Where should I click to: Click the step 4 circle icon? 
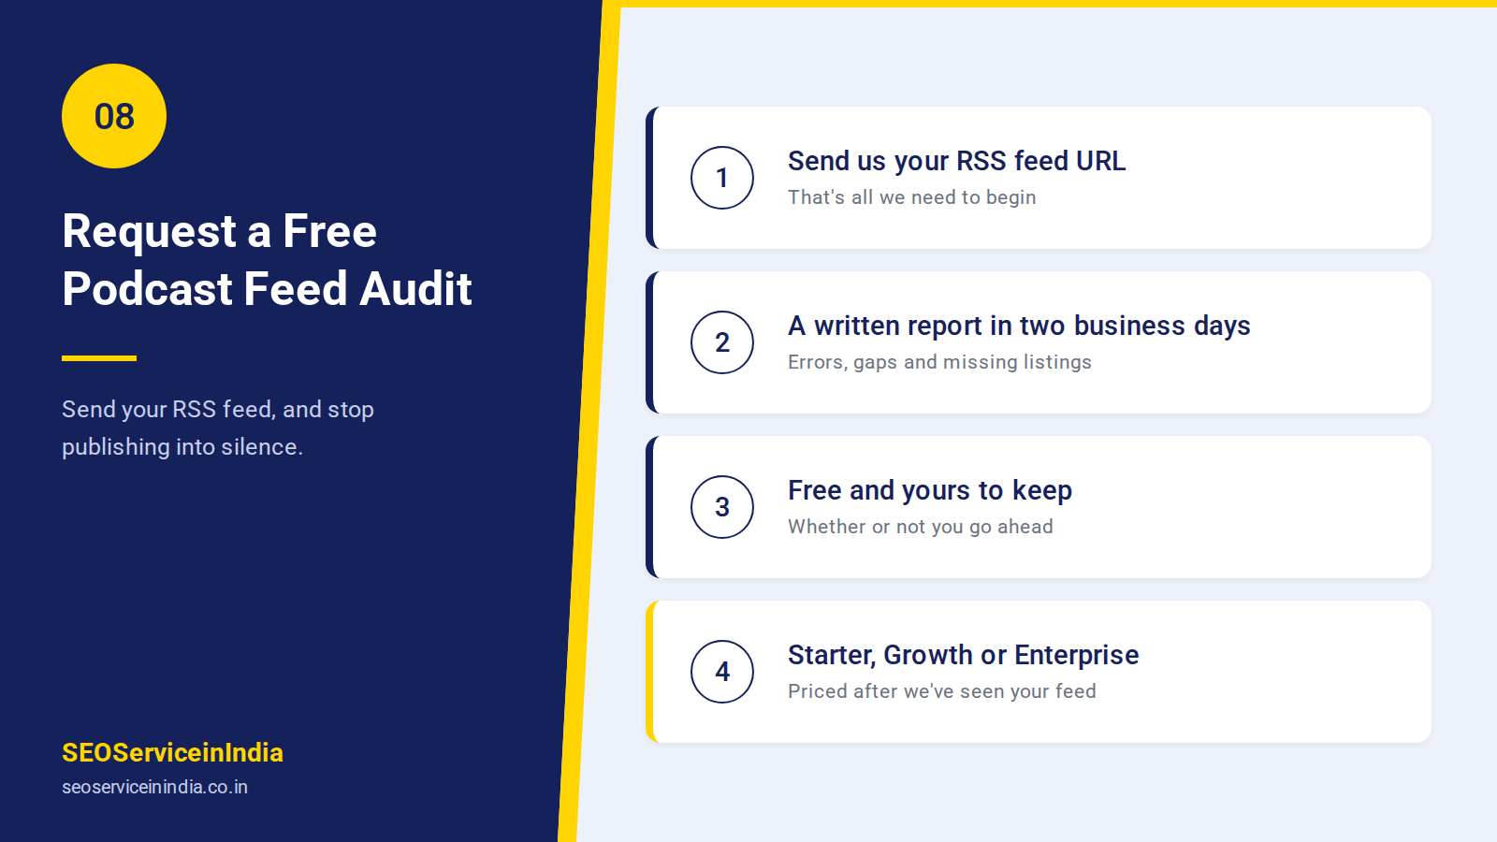pyautogui.click(x=722, y=672)
